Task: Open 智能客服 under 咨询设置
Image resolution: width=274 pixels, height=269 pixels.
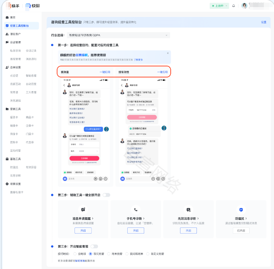Action: (x=31, y=76)
